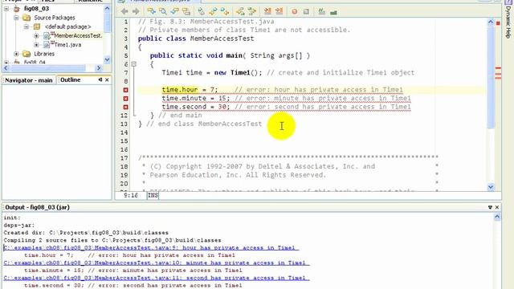514x289 pixels.
Task: Close the Output fig08_03 window
Action: coord(497,207)
